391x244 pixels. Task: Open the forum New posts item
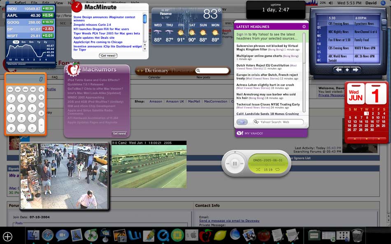click(x=203, y=77)
